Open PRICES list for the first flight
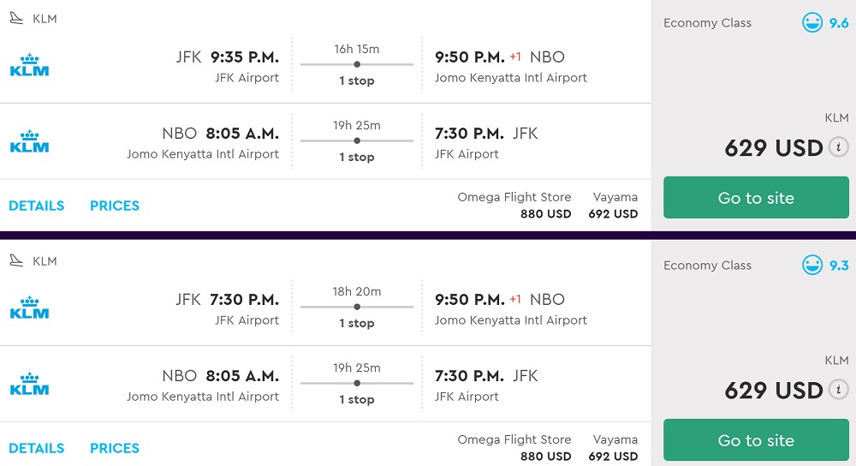 [115, 206]
